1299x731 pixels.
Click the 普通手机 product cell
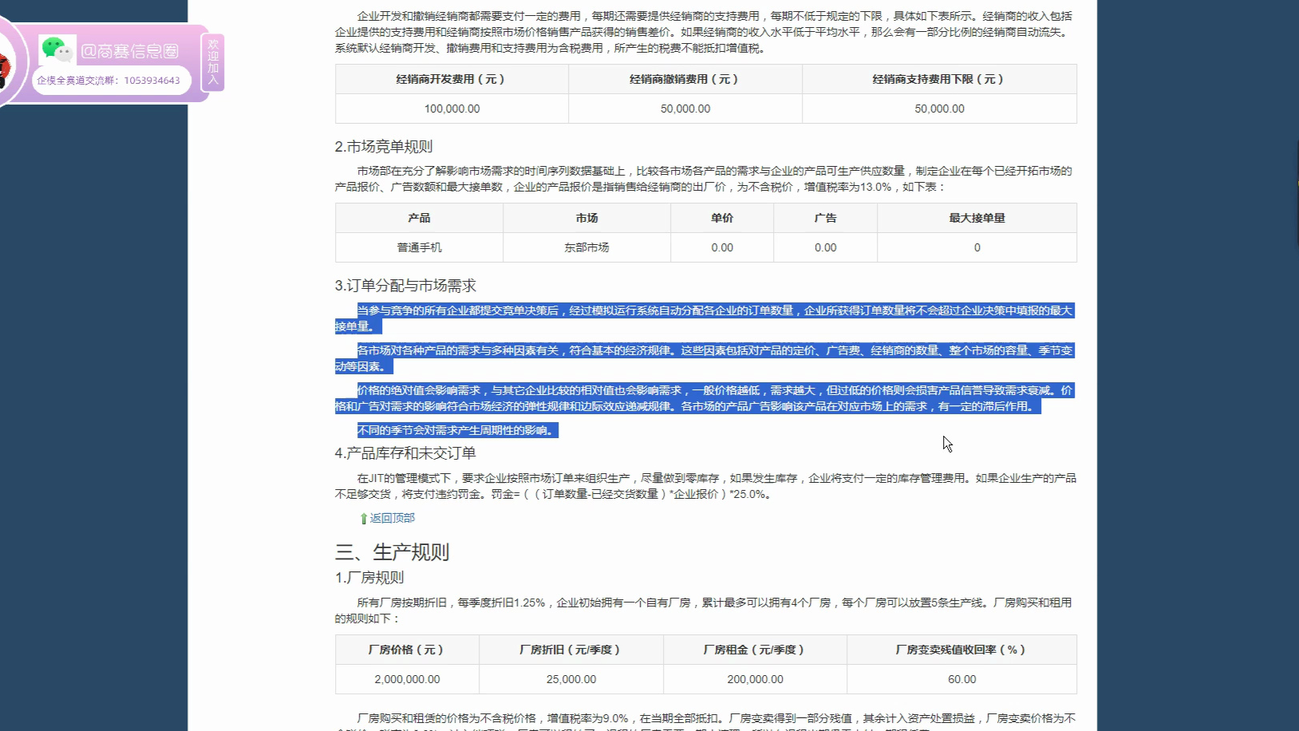point(419,247)
